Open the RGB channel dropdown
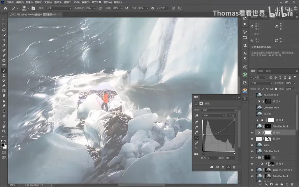This screenshot has height=187, width=299. (214, 115)
